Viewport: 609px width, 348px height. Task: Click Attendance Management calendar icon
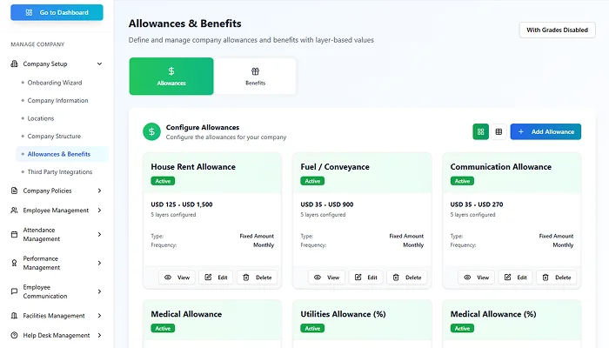pyautogui.click(x=14, y=234)
